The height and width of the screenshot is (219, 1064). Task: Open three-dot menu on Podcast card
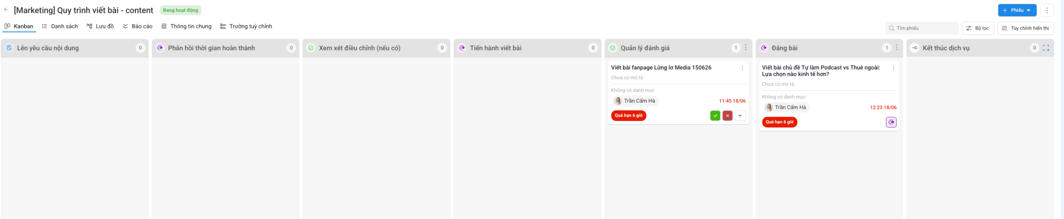(x=893, y=68)
